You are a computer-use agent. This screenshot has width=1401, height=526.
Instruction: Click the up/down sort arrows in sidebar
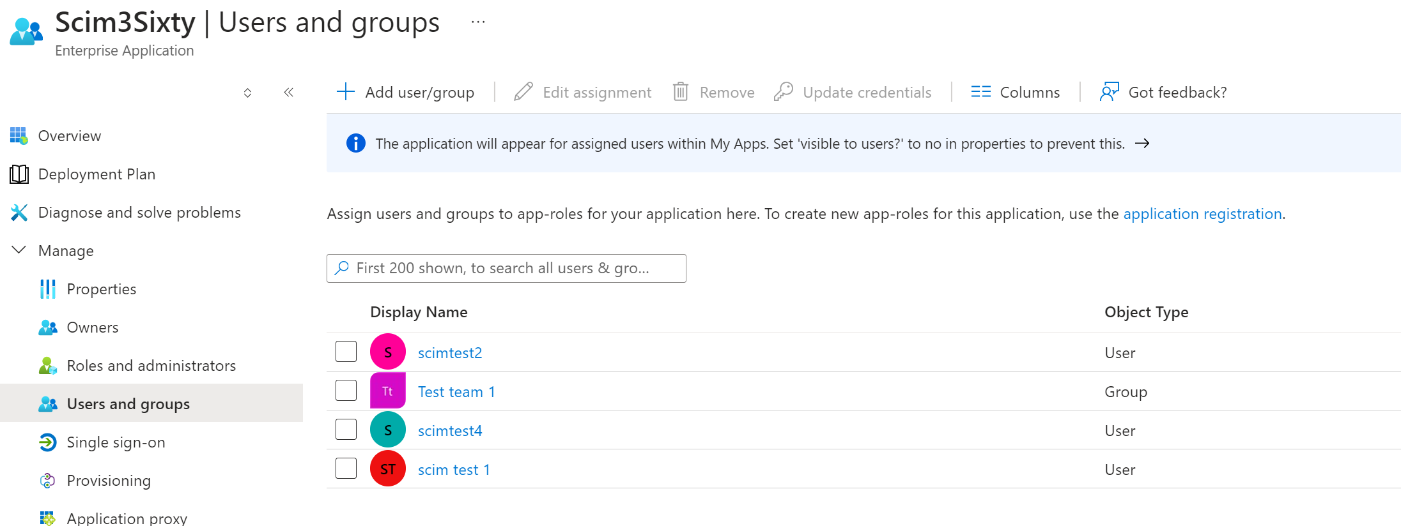coord(247,93)
